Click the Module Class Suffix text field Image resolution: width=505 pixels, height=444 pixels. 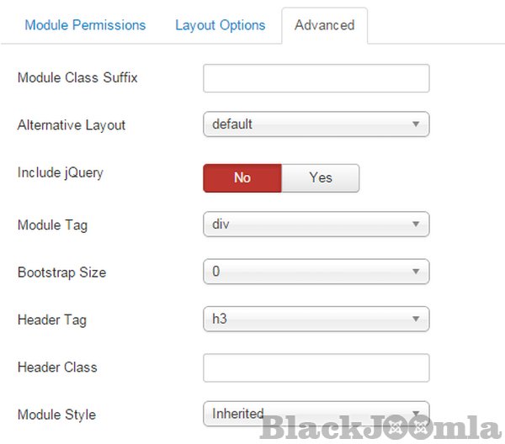tap(316, 78)
